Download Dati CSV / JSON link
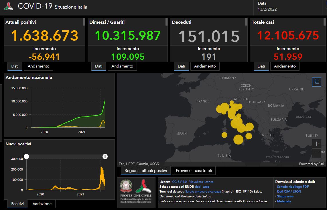327x210 pixels. click(289, 191)
